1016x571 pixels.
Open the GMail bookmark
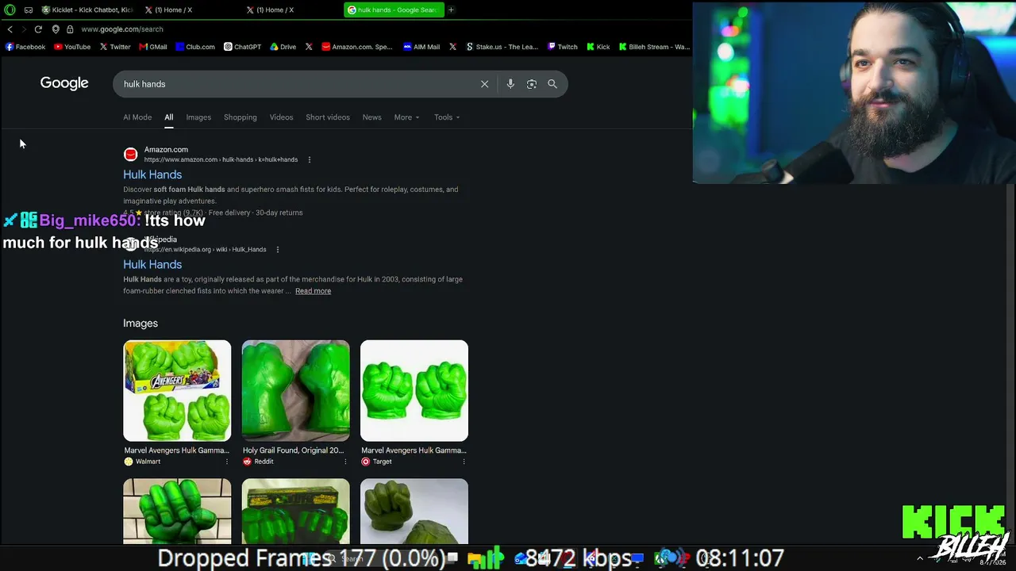coord(153,47)
